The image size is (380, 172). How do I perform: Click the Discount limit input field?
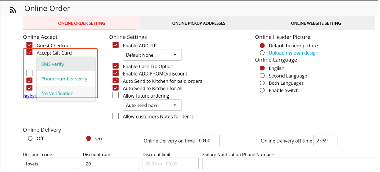coord(170,164)
